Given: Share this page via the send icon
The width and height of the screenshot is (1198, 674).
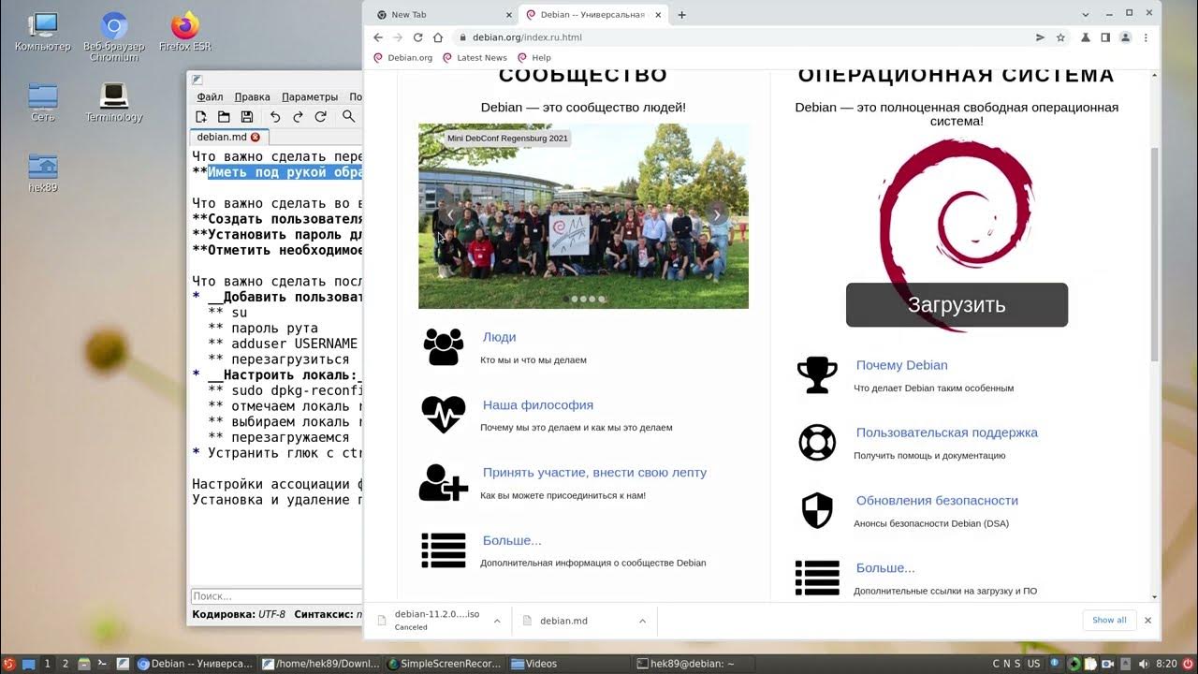Looking at the screenshot, I should (x=1040, y=37).
